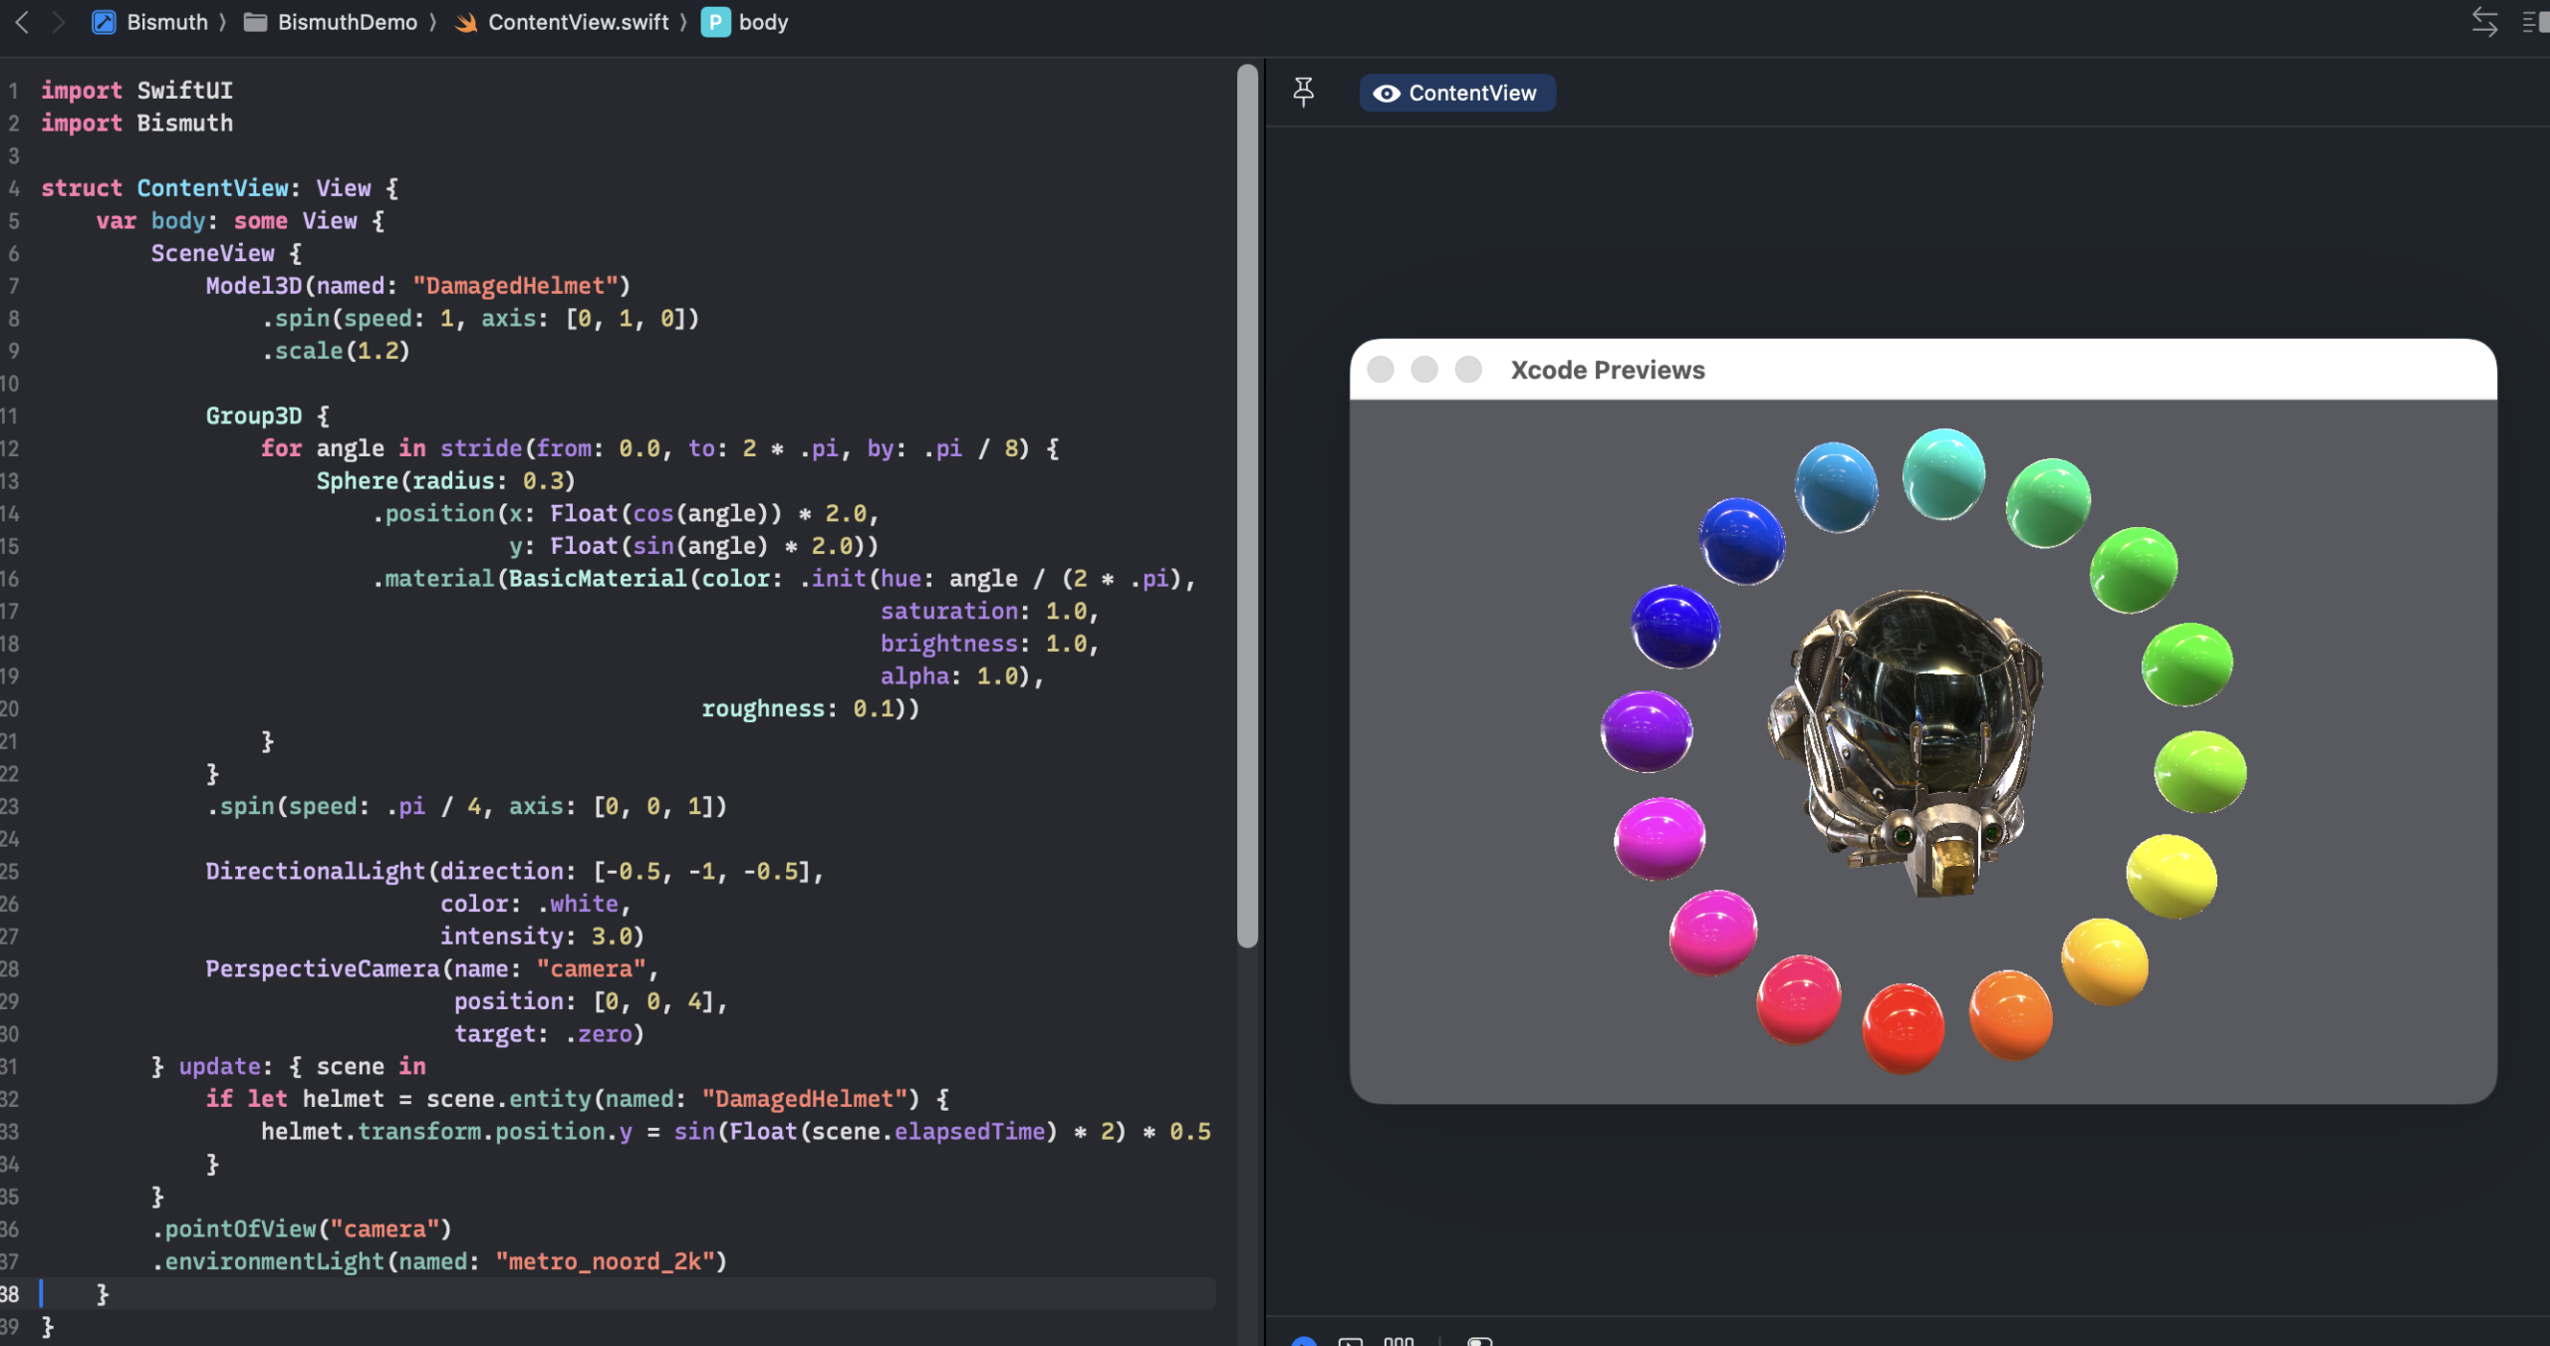
Task: Go back with navigation arrow
Action: click(22, 22)
